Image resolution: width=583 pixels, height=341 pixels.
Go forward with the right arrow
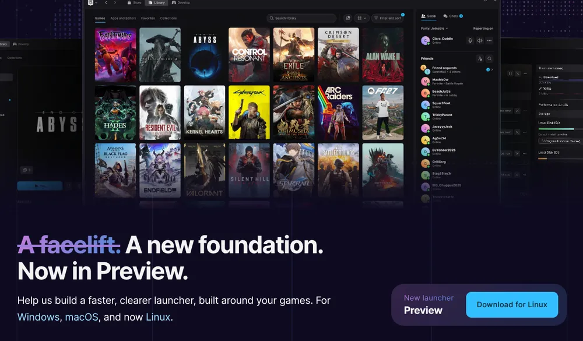115,2
